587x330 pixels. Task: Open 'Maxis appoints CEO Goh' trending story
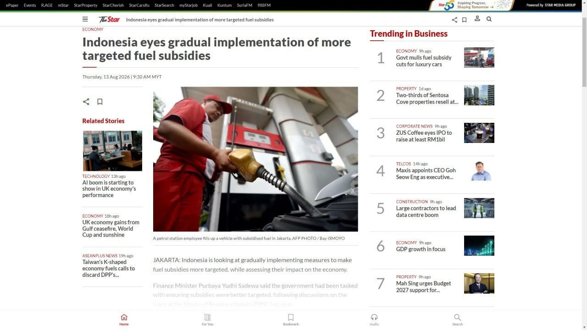[426, 174]
